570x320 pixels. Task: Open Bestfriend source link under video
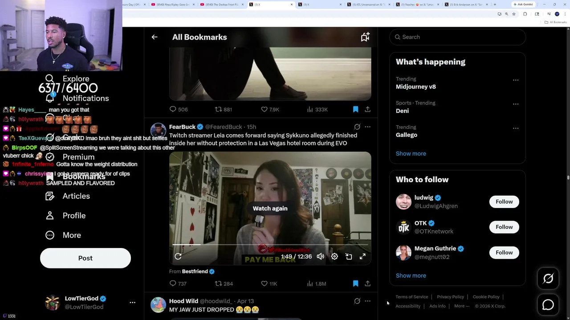click(198, 272)
